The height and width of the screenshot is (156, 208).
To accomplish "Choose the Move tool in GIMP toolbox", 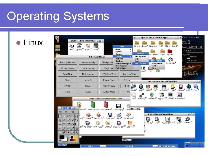I will (x=64, y=120).
